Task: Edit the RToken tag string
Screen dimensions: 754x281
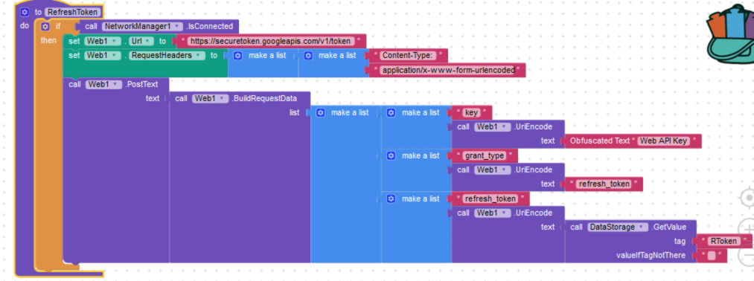Action: [x=723, y=241]
